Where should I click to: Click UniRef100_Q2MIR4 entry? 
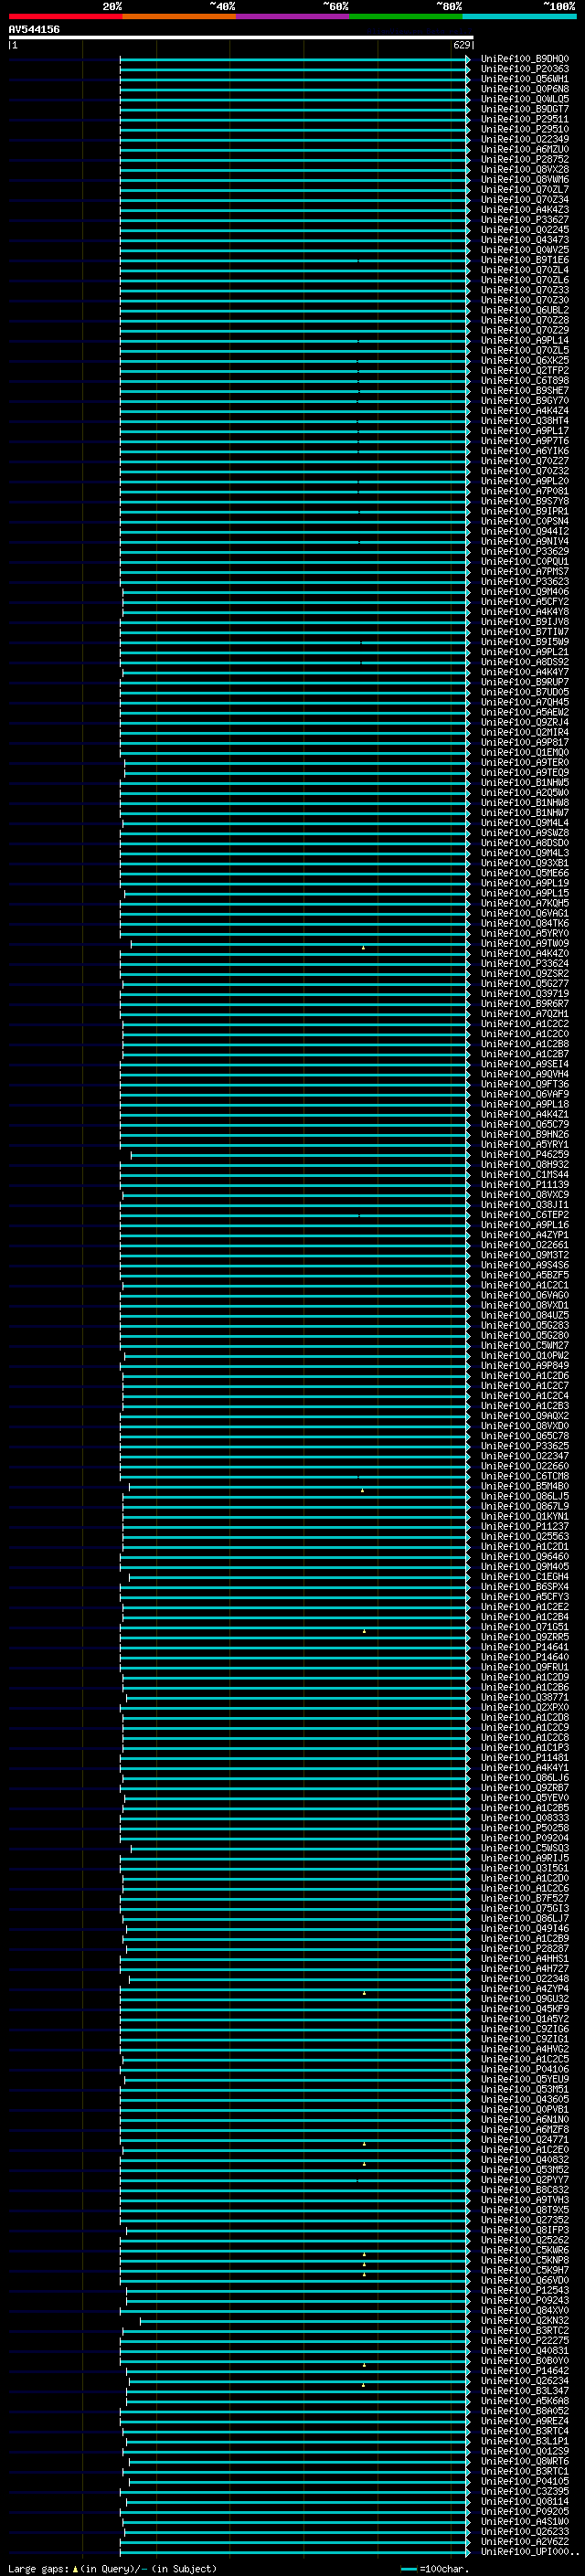click(524, 732)
